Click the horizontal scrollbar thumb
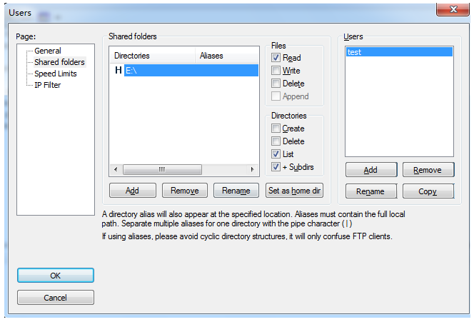The height and width of the screenshot is (322, 474). [162, 169]
